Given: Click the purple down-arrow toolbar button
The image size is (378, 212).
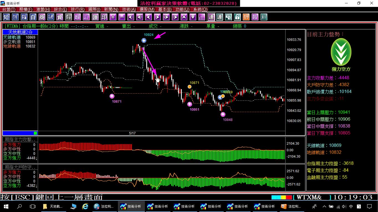Looking at the screenshot, I should [193, 17].
